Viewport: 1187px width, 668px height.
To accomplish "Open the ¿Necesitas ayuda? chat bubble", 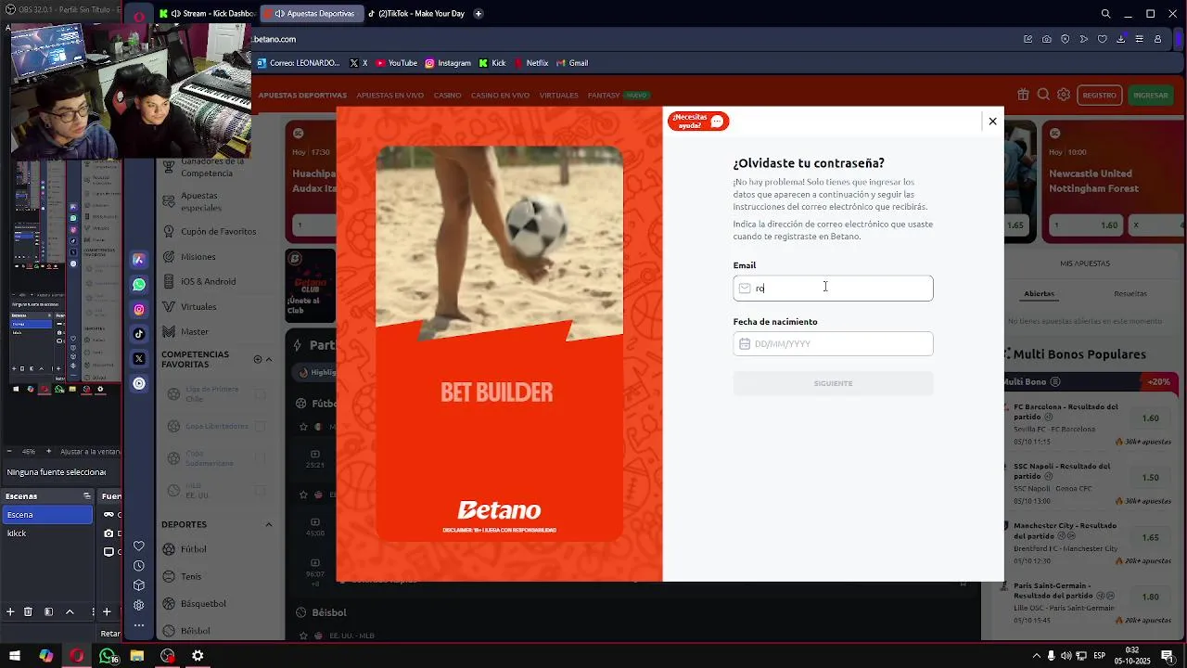I will coord(698,122).
